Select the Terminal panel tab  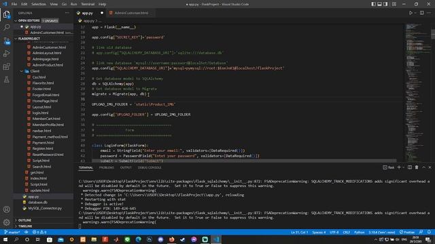tap(86, 167)
